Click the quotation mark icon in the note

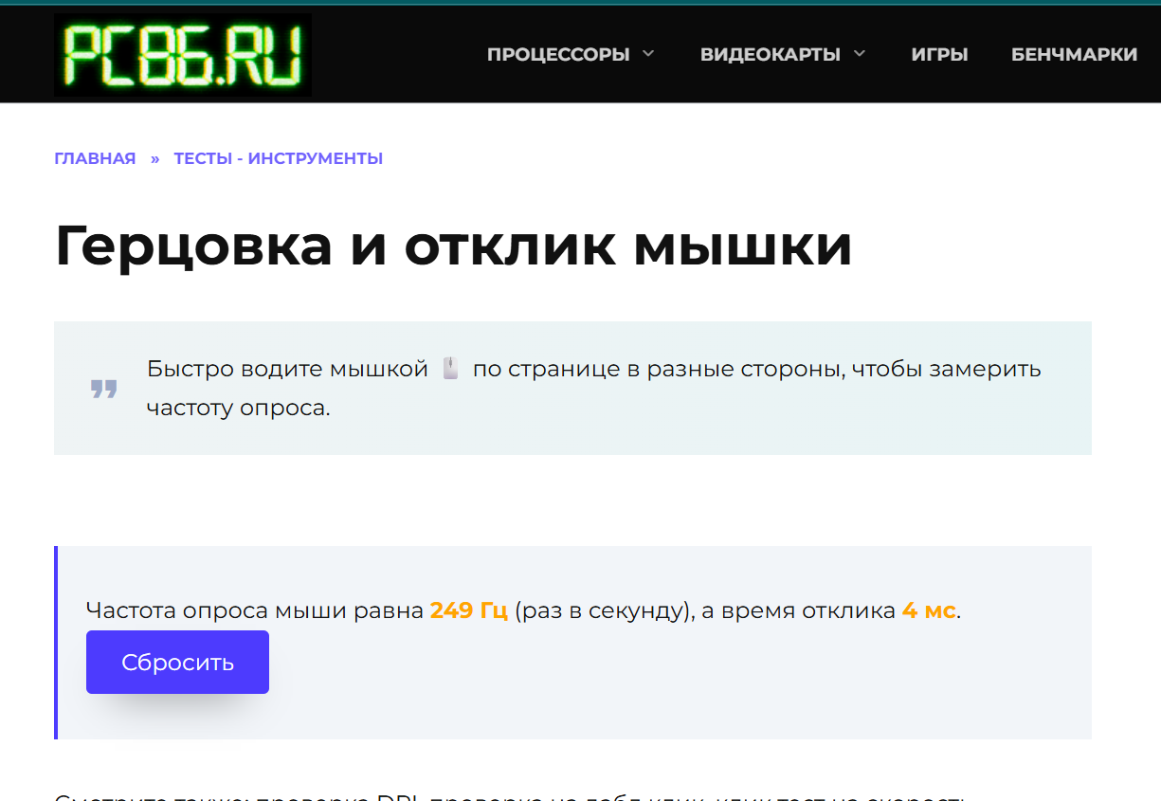pos(104,389)
